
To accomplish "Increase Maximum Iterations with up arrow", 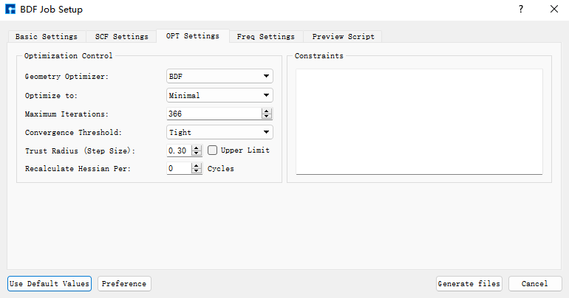I will pyautogui.click(x=266, y=111).
